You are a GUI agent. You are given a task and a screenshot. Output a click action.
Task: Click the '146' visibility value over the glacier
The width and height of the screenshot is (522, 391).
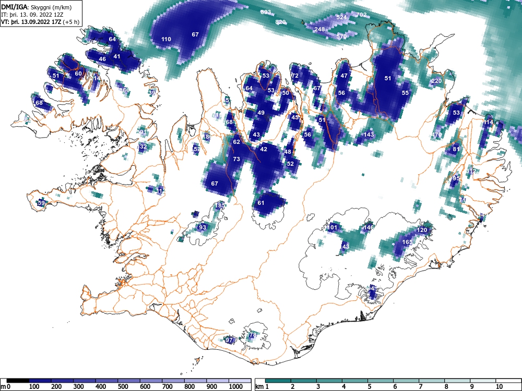click(369, 228)
